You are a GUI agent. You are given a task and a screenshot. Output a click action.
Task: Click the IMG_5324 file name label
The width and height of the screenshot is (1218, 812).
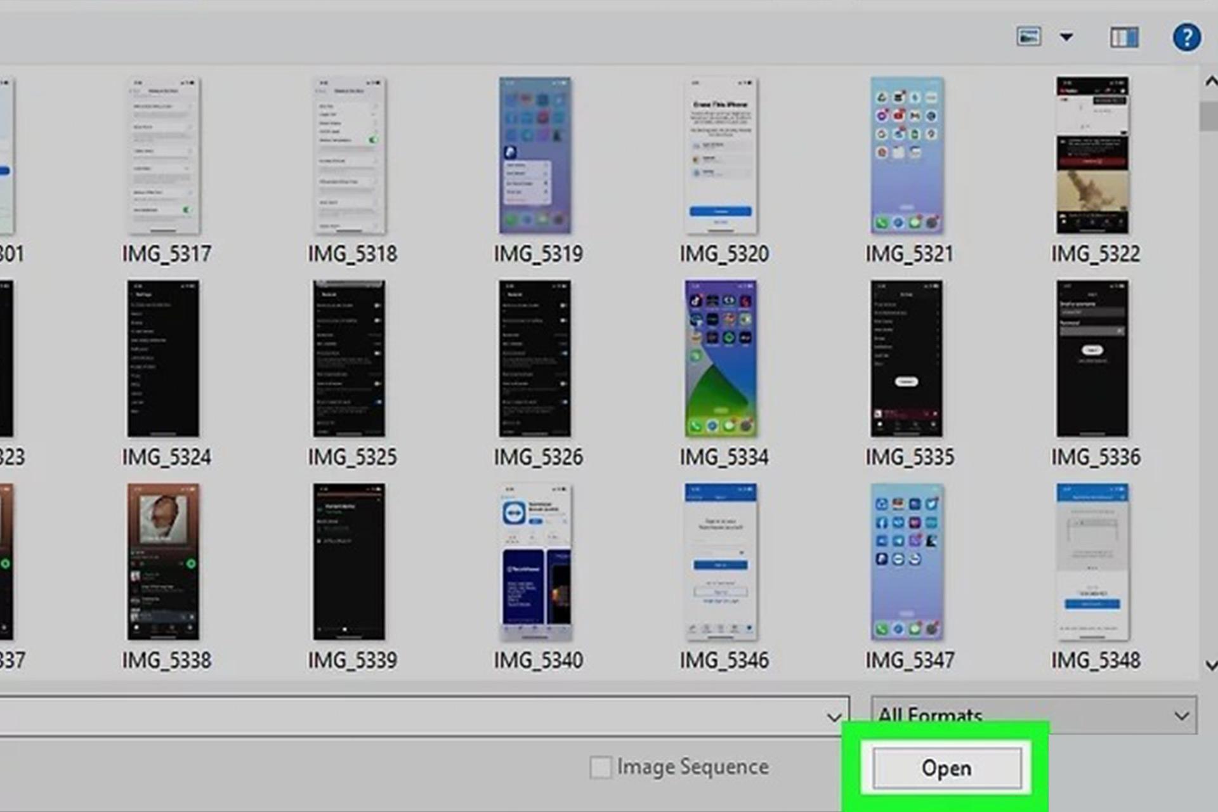tap(167, 457)
